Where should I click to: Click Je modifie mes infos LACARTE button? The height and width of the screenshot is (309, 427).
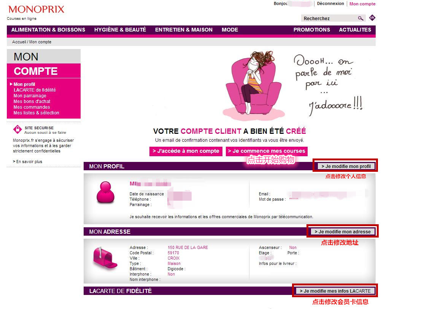335,291
